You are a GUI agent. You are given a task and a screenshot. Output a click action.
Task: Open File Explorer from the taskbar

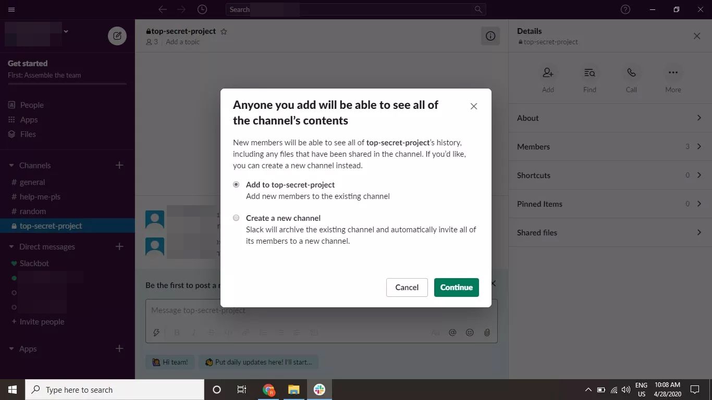pyautogui.click(x=294, y=390)
